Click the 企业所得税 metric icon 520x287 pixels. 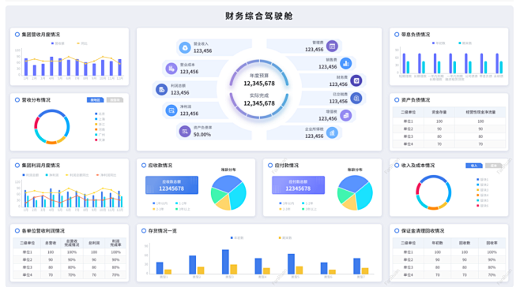click(332, 132)
